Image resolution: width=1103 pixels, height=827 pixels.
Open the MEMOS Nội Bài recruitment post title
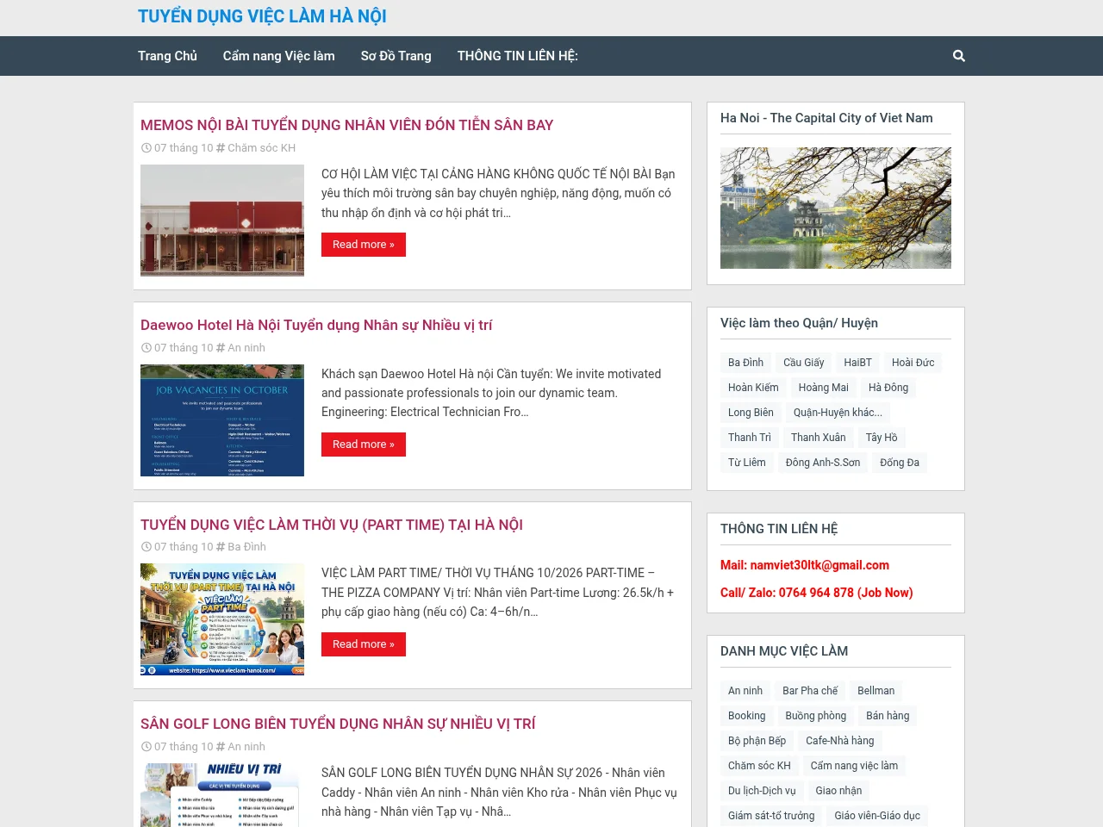(x=347, y=125)
